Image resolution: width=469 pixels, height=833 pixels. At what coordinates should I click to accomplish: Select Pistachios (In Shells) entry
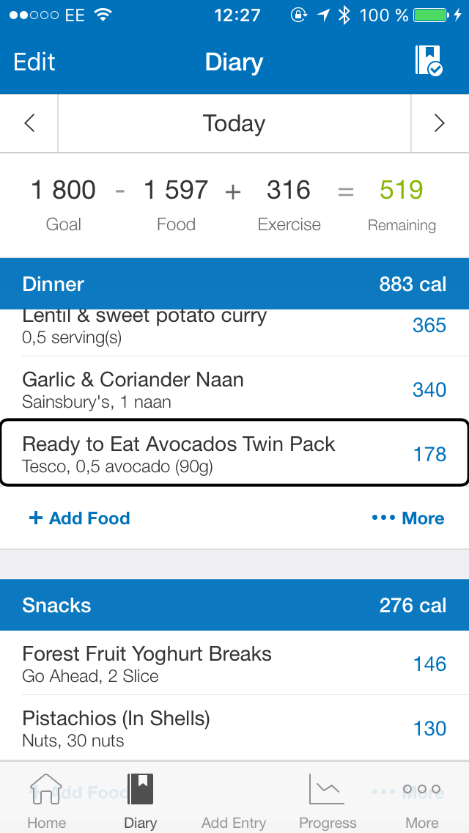click(x=234, y=727)
